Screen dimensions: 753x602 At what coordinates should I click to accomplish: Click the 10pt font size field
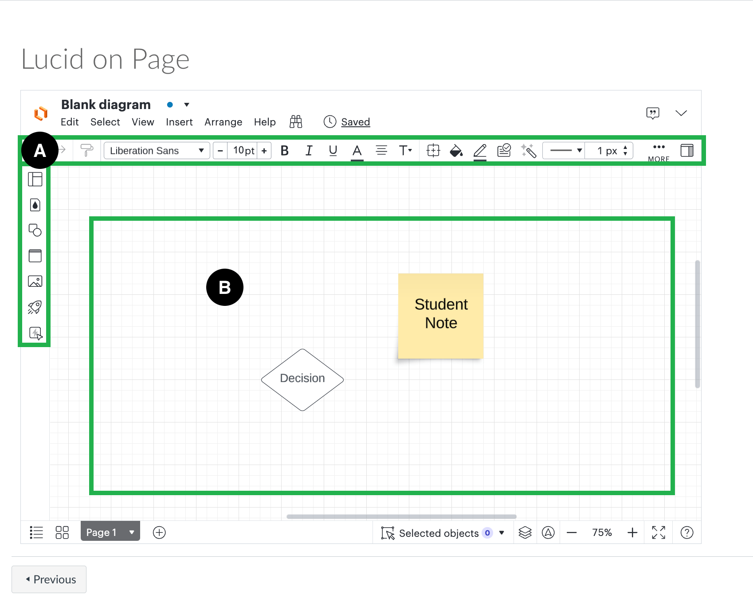tap(243, 151)
